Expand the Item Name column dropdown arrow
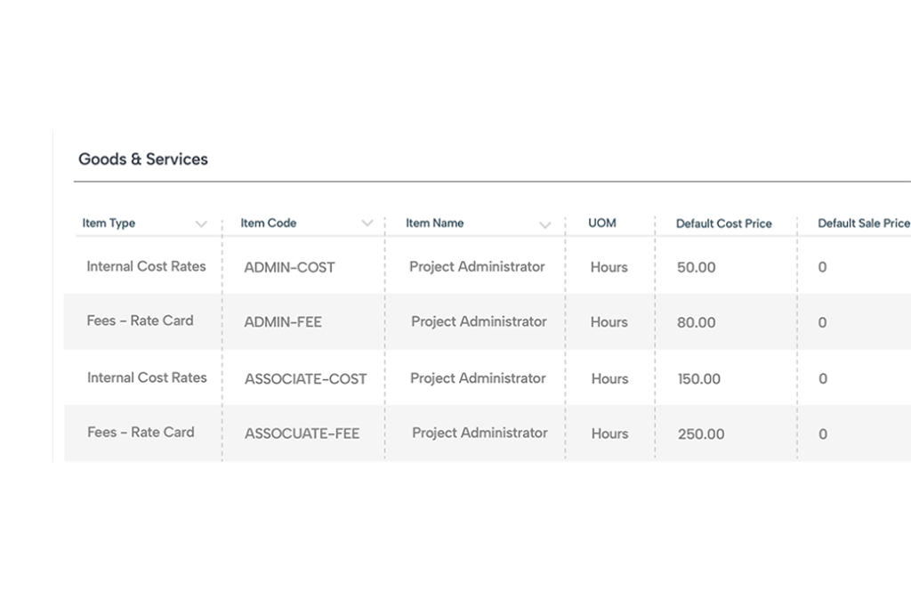 [545, 225]
